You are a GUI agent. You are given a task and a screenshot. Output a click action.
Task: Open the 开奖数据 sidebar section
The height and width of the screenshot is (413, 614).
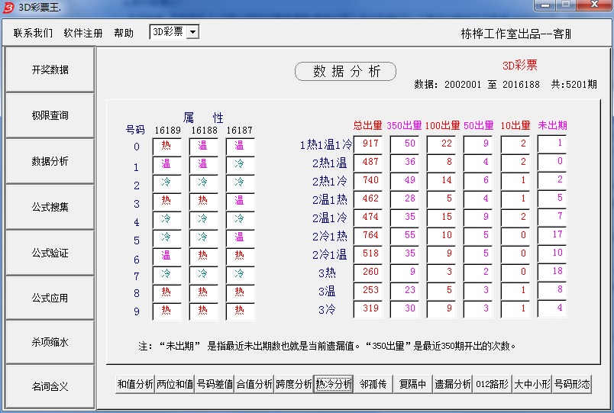[50, 69]
